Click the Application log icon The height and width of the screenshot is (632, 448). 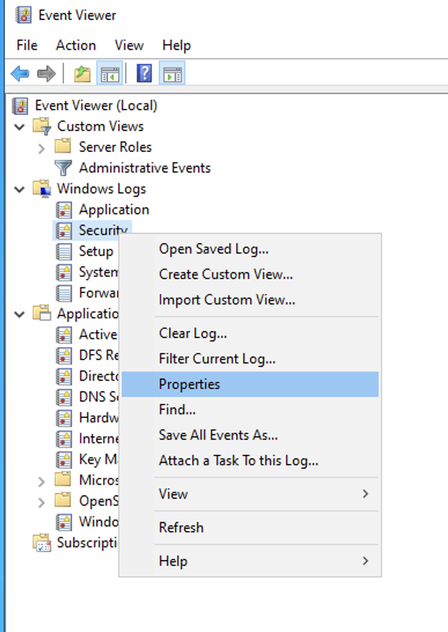tap(63, 210)
